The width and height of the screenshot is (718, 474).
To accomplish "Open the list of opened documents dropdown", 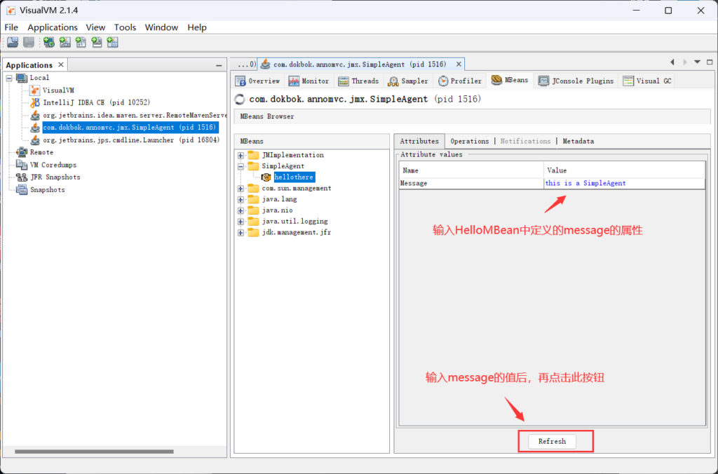I will tap(697, 62).
